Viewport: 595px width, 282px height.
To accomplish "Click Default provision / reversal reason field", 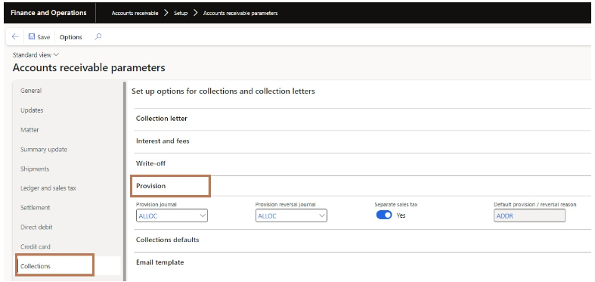I will click(529, 215).
